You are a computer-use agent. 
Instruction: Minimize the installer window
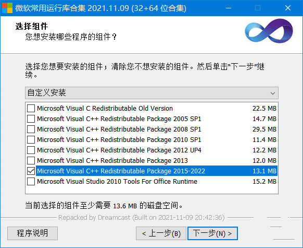click(229, 8)
